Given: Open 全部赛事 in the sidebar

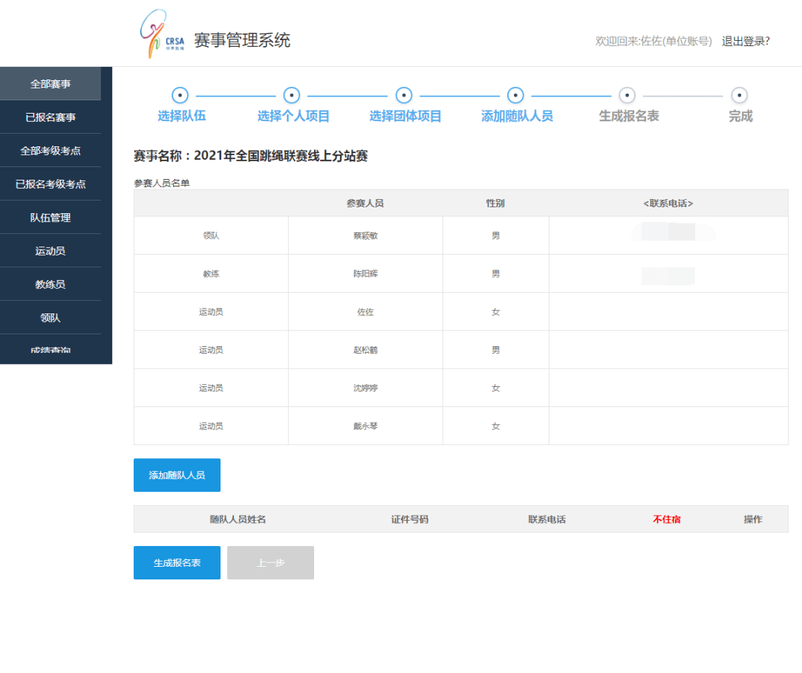Looking at the screenshot, I should click(50, 83).
